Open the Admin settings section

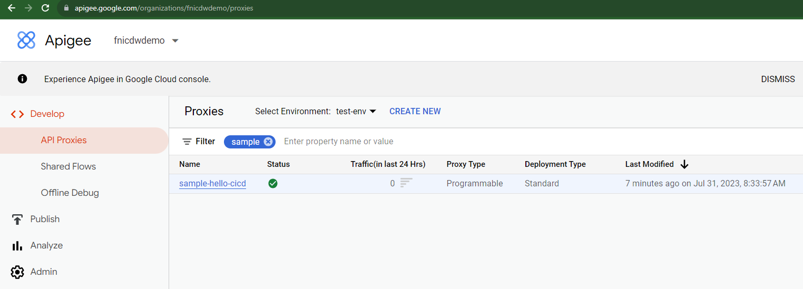[x=44, y=272]
